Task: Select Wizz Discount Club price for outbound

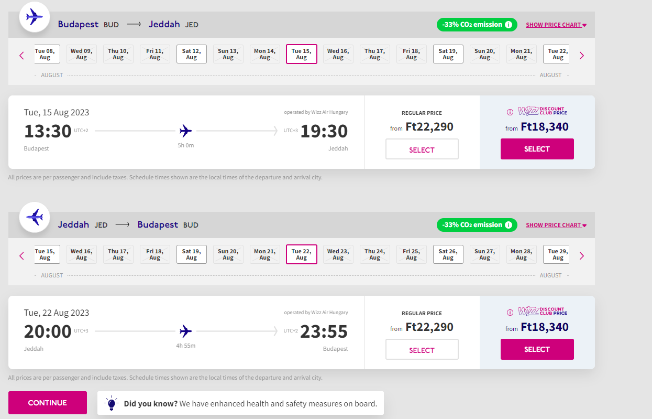Action: 537,149
